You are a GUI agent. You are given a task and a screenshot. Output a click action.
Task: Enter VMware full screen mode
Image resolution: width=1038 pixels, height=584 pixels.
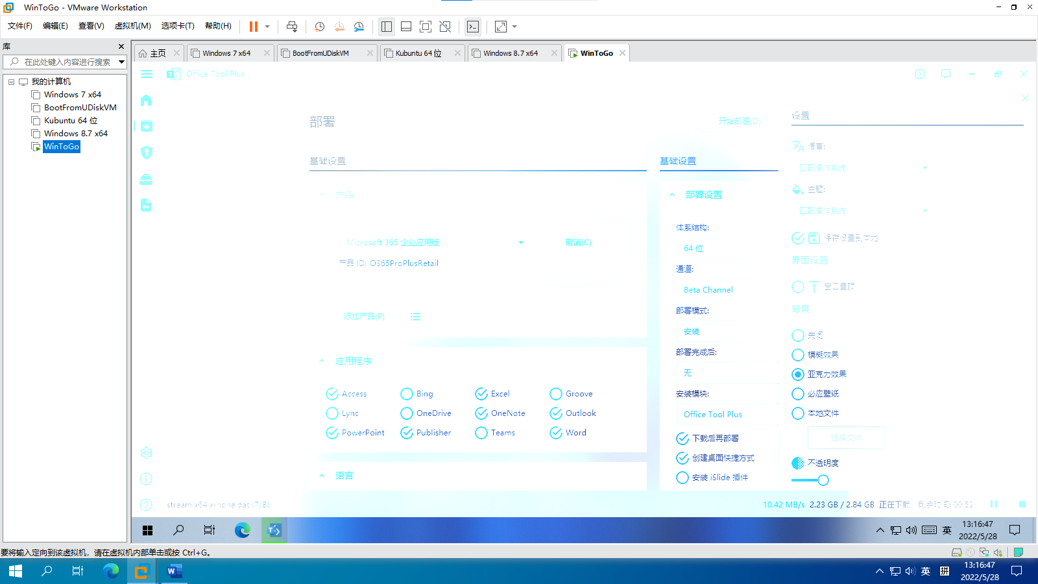click(426, 27)
